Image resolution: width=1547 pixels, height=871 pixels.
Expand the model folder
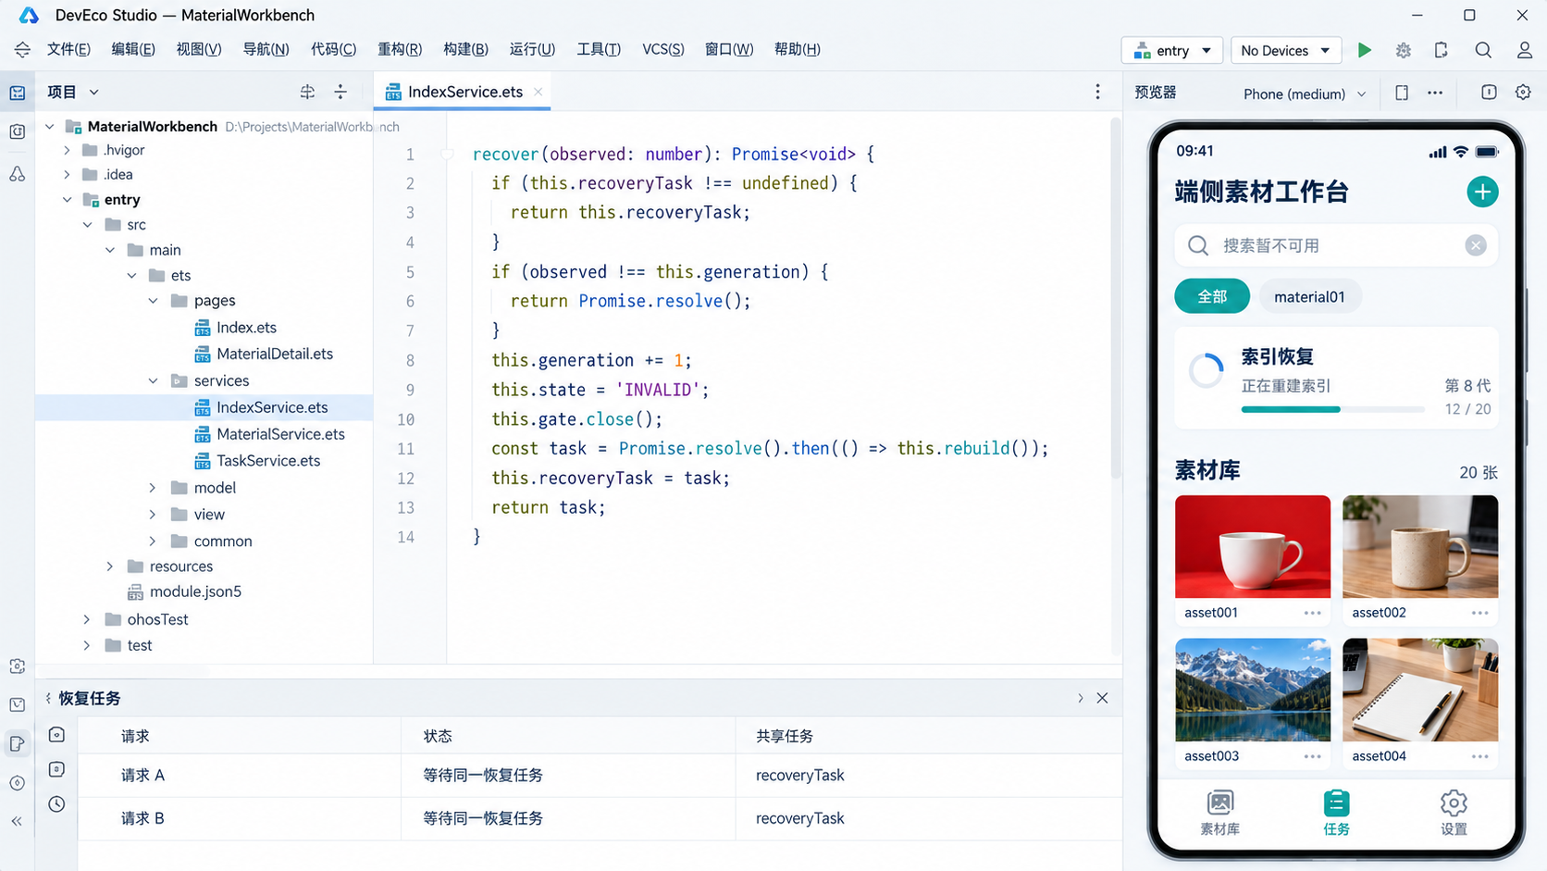click(x=154, y=488)
